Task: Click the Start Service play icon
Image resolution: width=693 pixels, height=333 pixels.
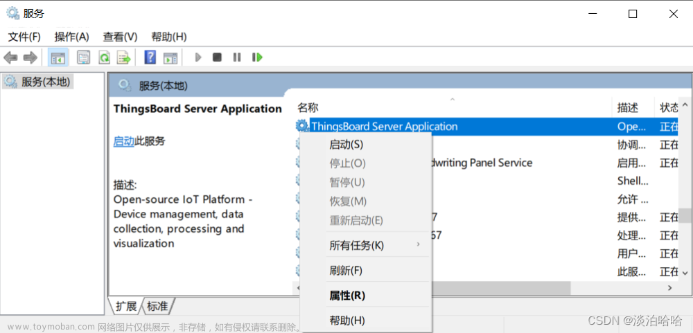Action: tap(198, 57)
